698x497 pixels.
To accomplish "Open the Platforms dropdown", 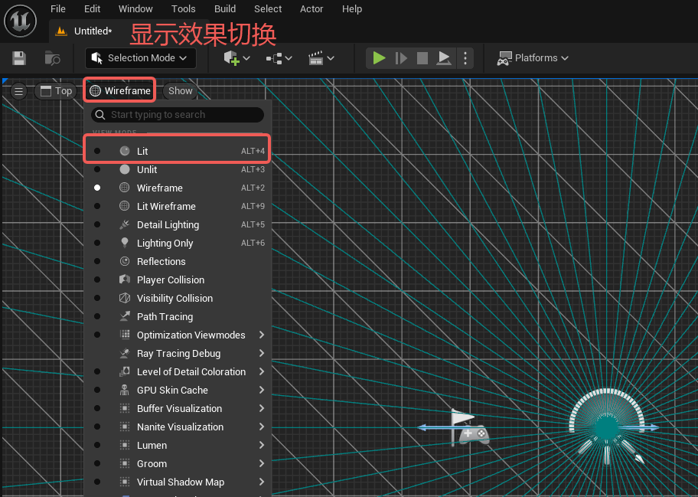I will point(533,58).
